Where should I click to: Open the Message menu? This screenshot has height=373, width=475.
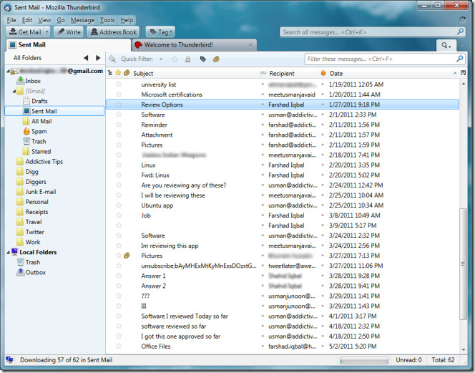tap(82, 20)
